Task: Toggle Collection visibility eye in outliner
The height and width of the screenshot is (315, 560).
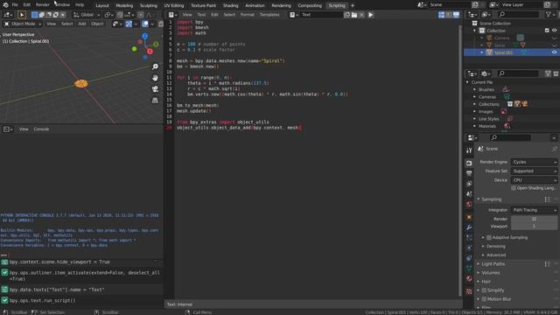Action: tap(554, 31)
